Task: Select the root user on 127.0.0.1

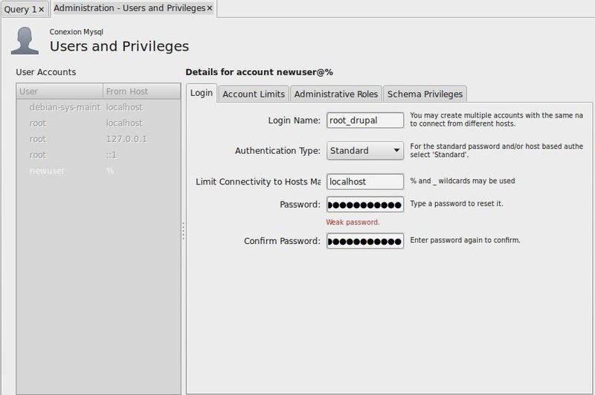Action: tap(99, 139)
